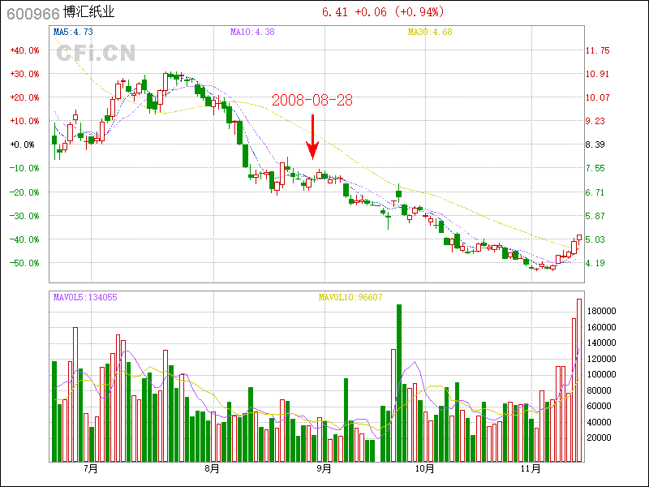649x487 pixels.
Task: Click the CFi.CN watermark logo
Action: tap(95, 54)
